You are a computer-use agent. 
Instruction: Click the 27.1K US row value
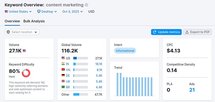(x=99, y=58)
